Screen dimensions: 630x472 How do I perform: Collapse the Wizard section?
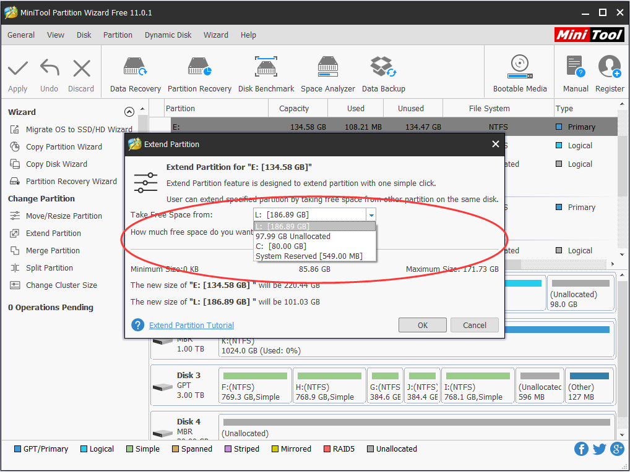129,112
